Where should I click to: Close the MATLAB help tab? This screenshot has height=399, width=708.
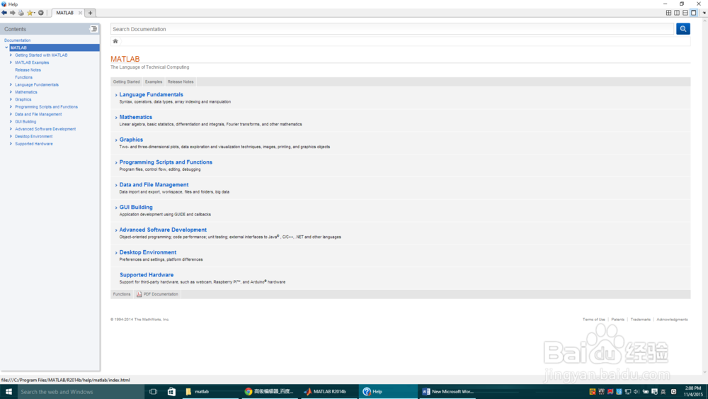coord(81,13)
